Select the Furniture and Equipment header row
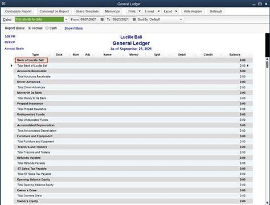This screenshot has height=205, width=270. [133, 136]
